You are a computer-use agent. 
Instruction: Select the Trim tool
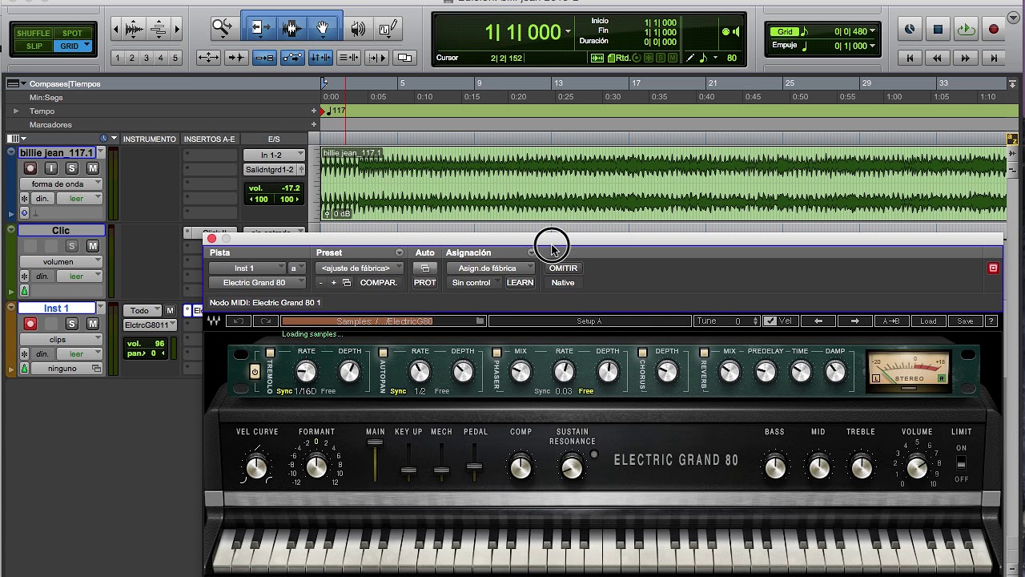click(259, 30)
